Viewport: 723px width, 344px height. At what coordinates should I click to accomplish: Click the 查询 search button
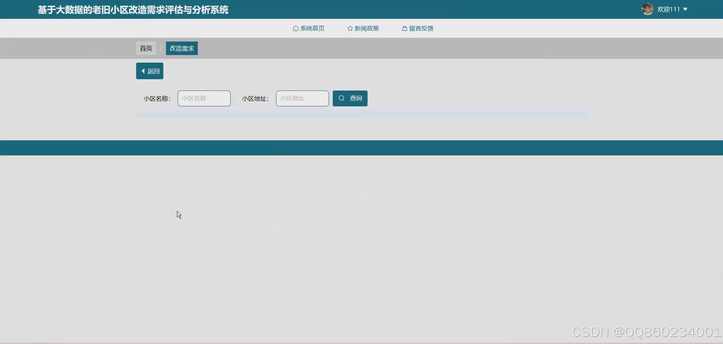coord(350,98)
